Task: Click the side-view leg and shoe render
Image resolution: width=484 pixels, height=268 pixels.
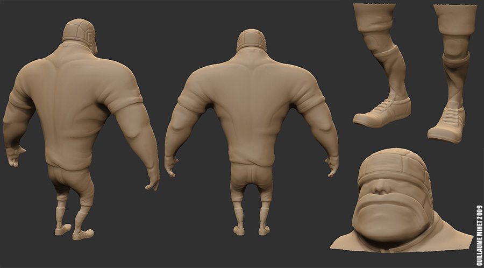Action: (382, 66)
